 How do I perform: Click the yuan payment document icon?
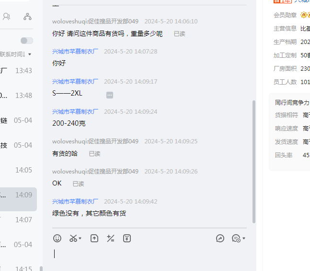click(x=126, y=238)
